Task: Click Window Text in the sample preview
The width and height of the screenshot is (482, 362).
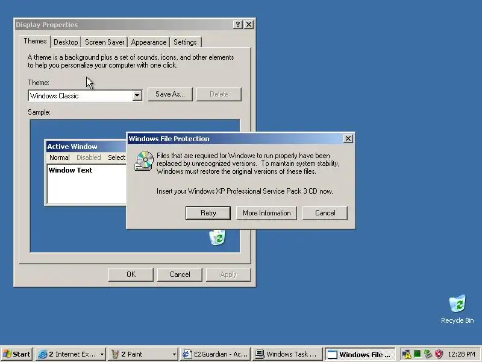Action: pyautogui.click(x=70, y=170)
